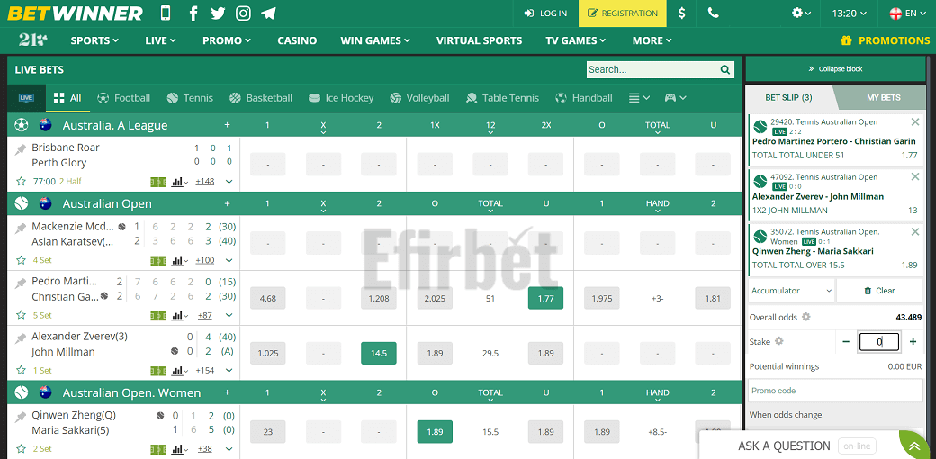Open the settings gear dropdown
936x459 pixels.
(801, 13)
